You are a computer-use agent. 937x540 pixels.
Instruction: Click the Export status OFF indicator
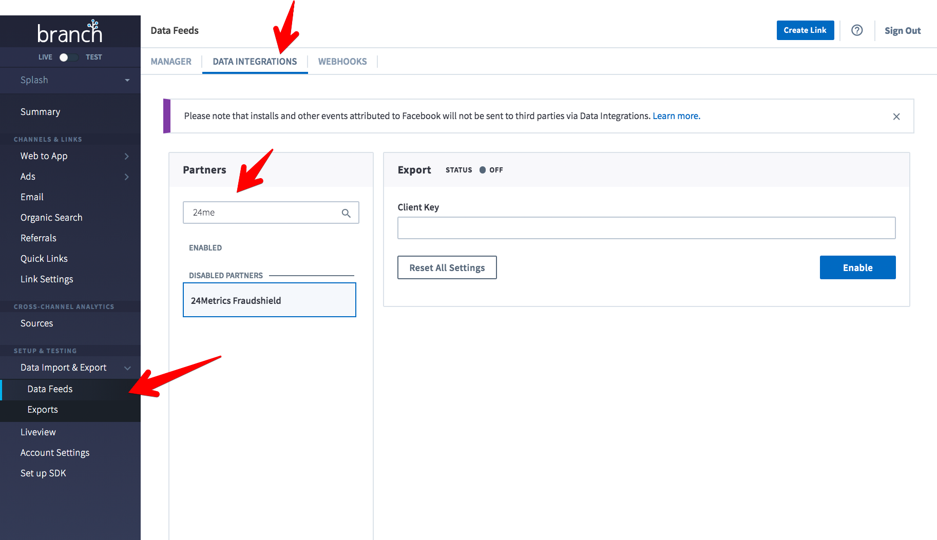tap(491, 170)
